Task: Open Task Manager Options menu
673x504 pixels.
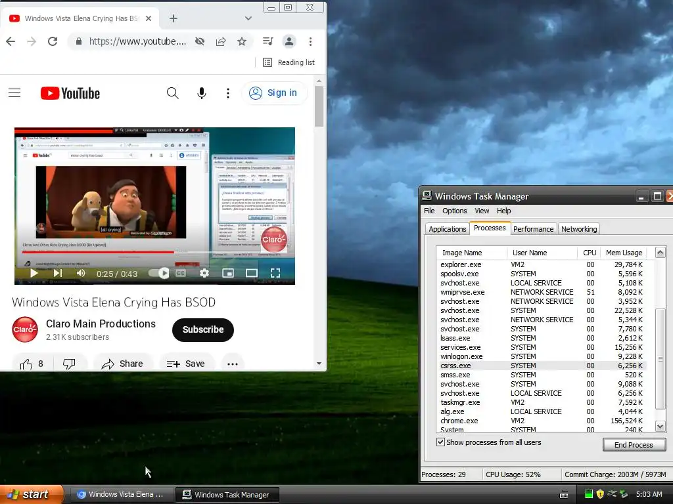Action: (x=455, y=211)
